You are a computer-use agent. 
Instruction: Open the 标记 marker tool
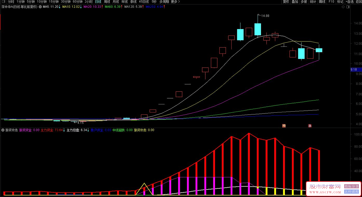[x=340, y=2]
